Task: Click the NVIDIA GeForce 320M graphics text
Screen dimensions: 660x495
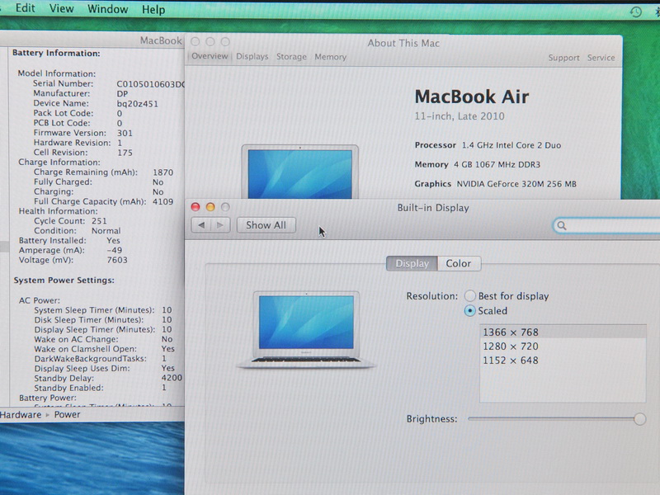Action: pyautogui.click(x=516, y=184)
